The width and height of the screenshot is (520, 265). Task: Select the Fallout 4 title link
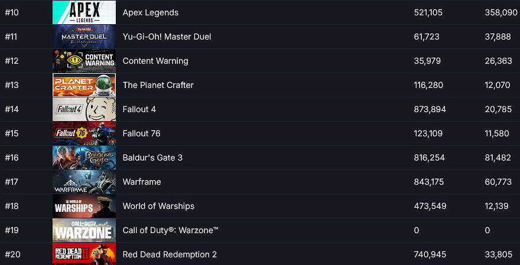[x=139, y=109]
